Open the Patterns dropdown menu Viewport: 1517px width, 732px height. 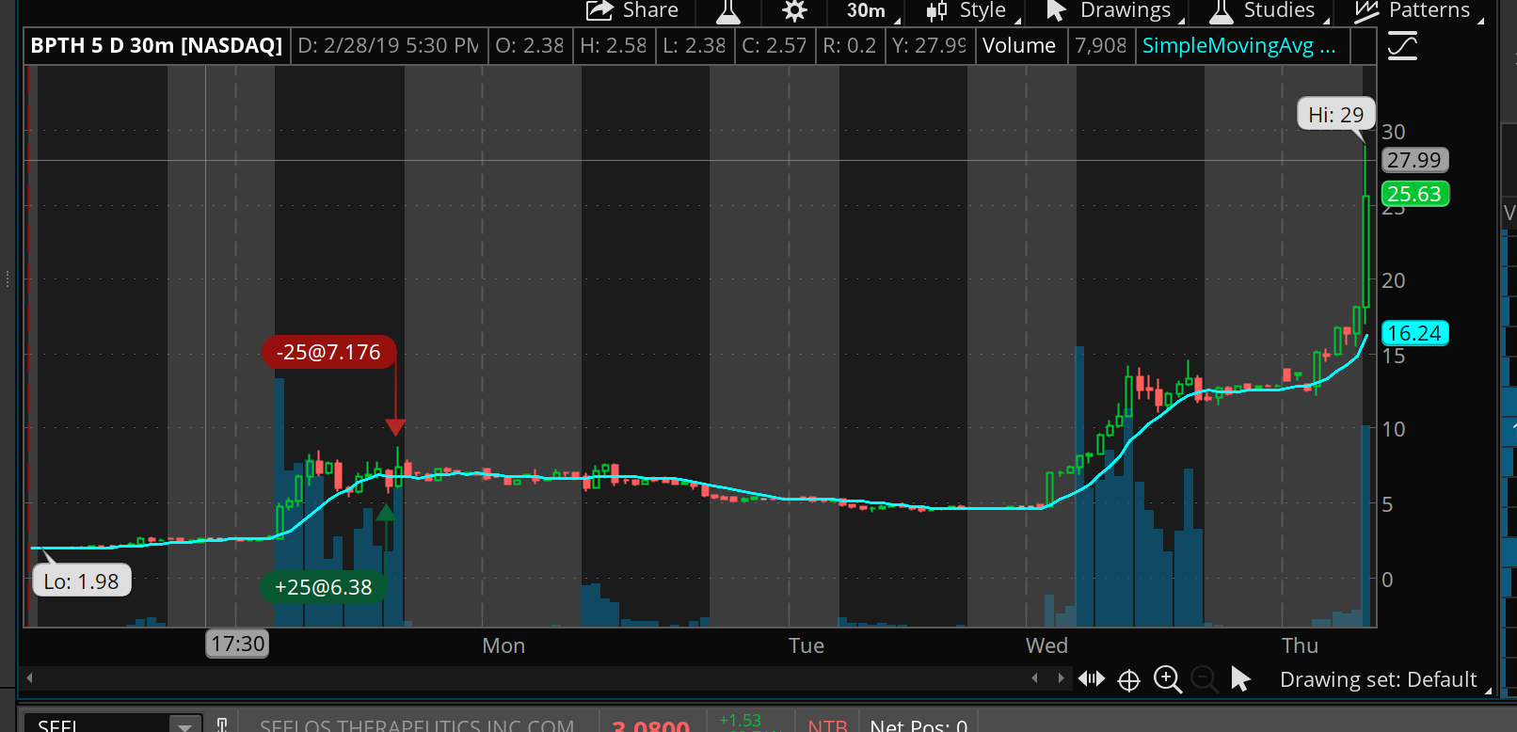[1418, 10]
